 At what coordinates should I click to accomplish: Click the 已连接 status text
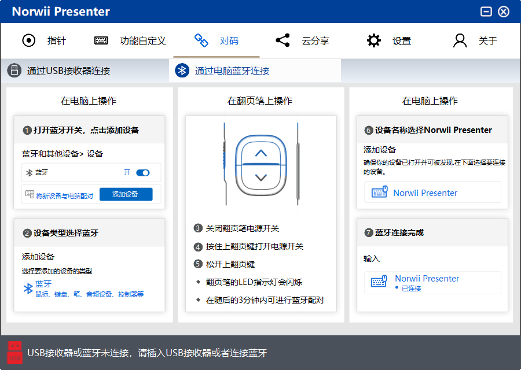coord(412,288)
